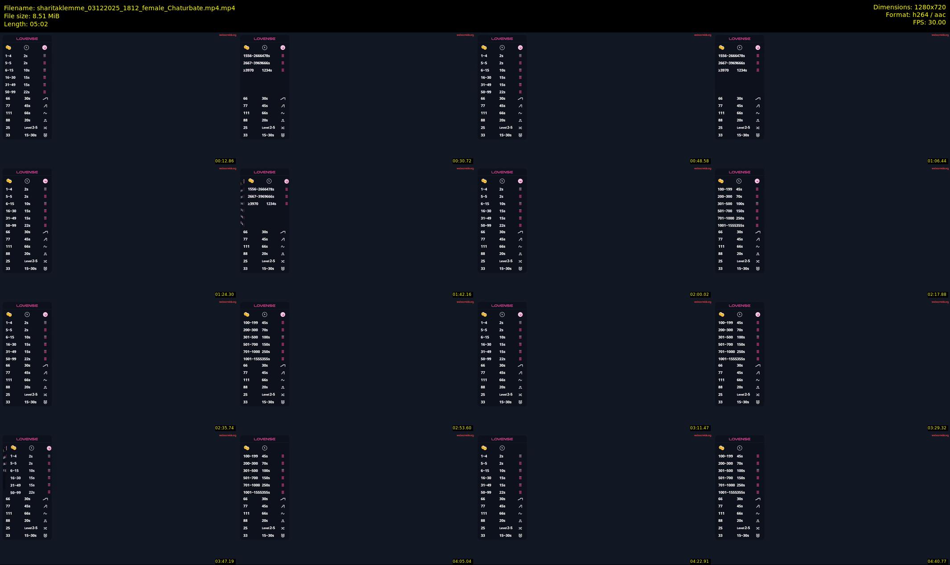
Task: Select the 111 66s row in the 04:22.91 frame
Action: tap(492, 513)
